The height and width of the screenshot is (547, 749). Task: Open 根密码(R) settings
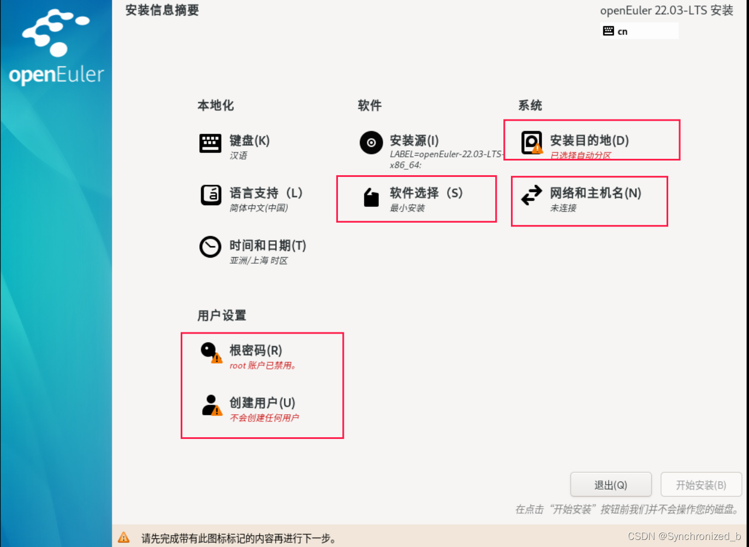(255, 350)
